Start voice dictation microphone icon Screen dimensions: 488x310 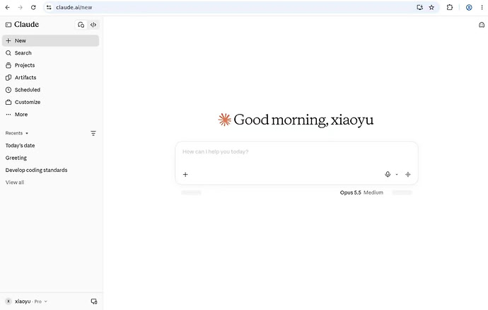tap(388, 175)
